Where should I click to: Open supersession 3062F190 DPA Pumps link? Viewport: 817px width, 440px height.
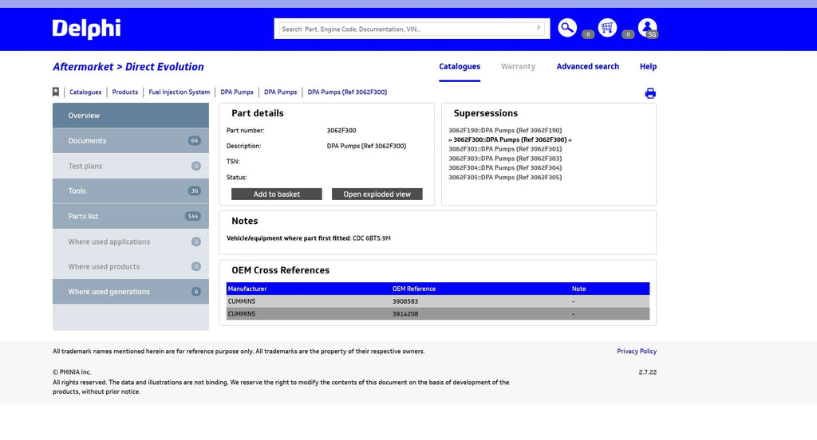coord(505,130)
